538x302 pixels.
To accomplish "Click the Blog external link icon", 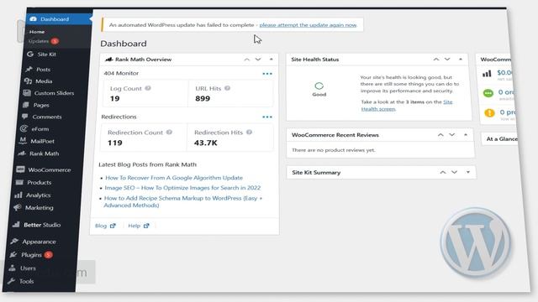I will [113, 226].
